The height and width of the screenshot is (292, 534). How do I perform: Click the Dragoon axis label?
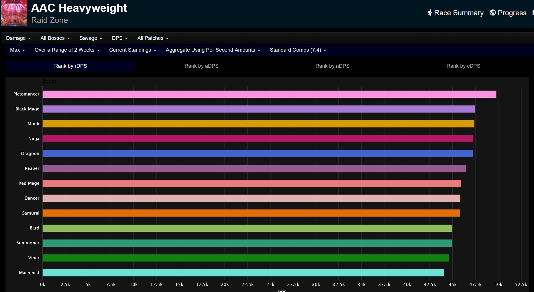(x=30, y=153)
